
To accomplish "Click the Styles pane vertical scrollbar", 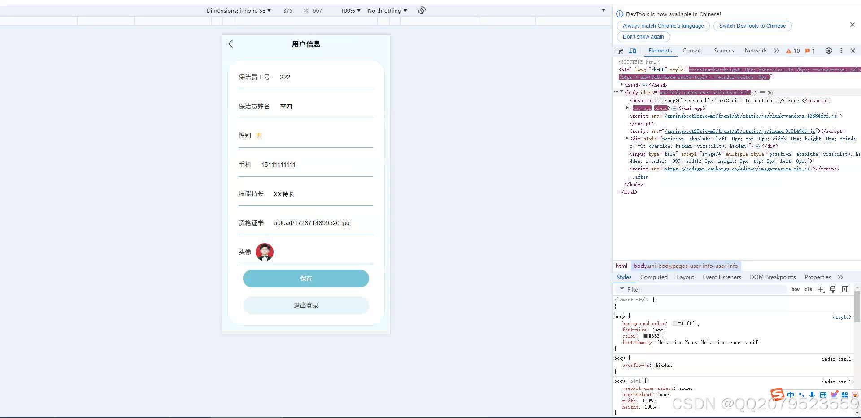I will (857, 306).
